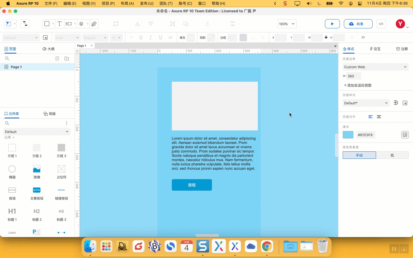
Task: Toggle widget visibility eye icon
Action: pos(352,38)
